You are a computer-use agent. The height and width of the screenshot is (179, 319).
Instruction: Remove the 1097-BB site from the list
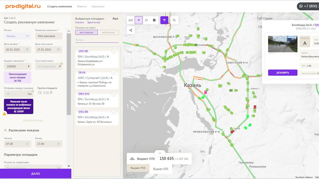[x=114, y=51]
